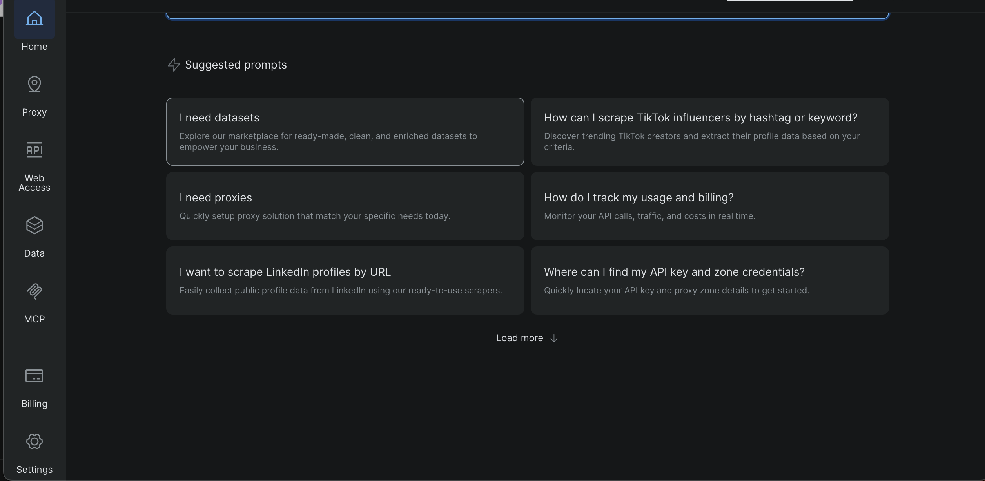The width and height of the screenshot is (985, 481).
Task: Choose the LinkedIn profiles scraping prompt
Action: [345, 280]
